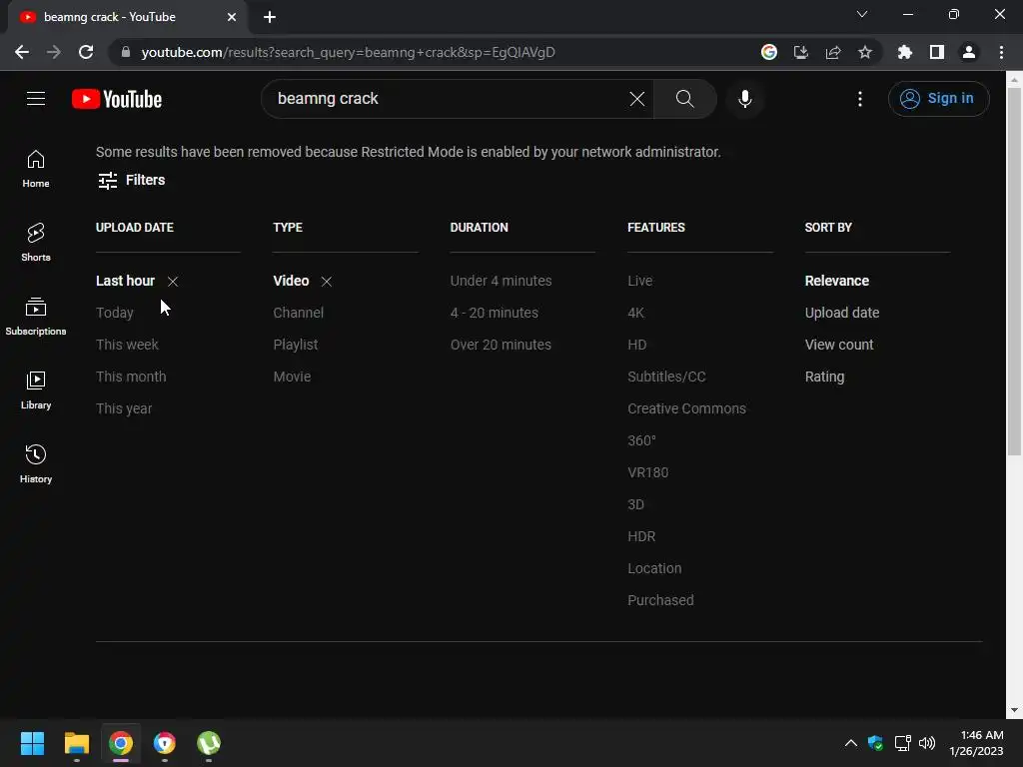
Task: Click the magnifying glass search button
Action: 684,99
